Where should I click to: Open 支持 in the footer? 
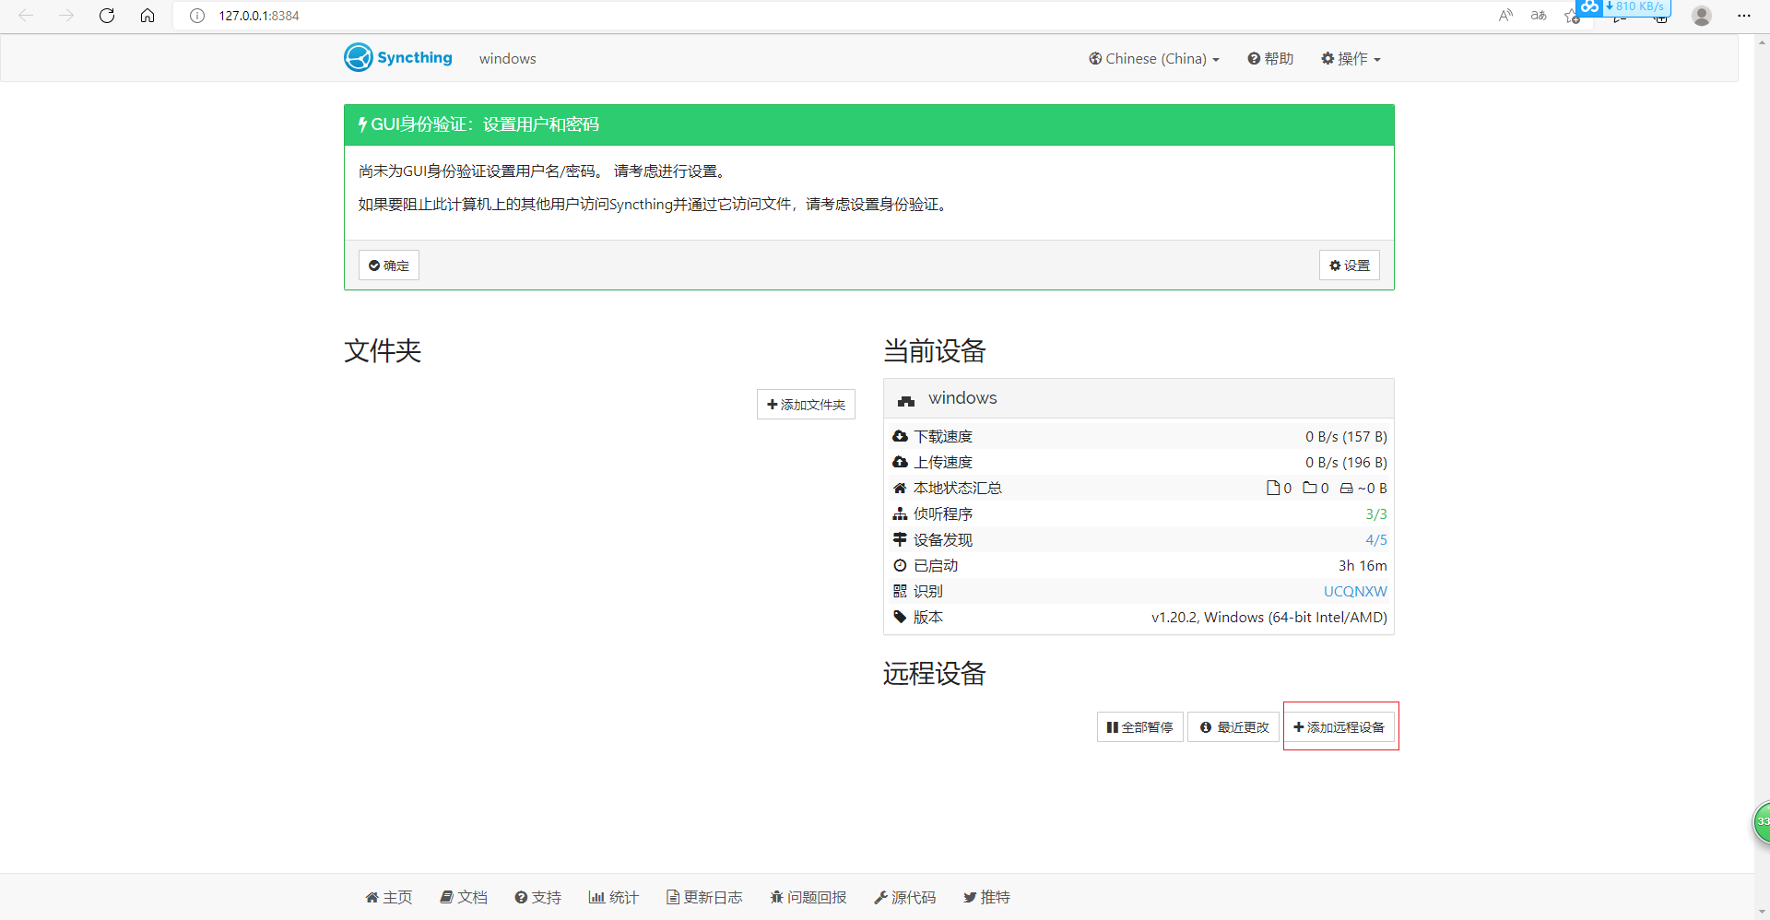pos(538,897)
